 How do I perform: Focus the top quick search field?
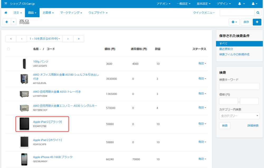click(x=237, y=13)
